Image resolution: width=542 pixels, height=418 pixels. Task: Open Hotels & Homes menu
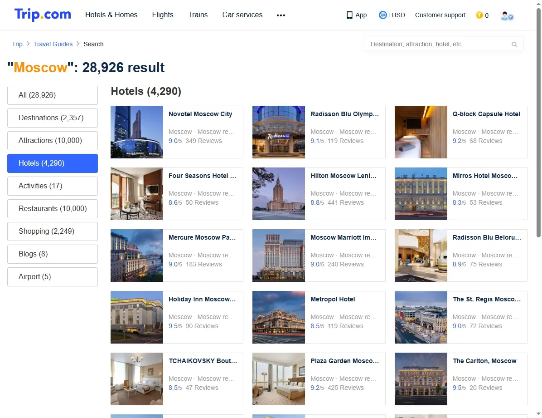tap(111, 15)
